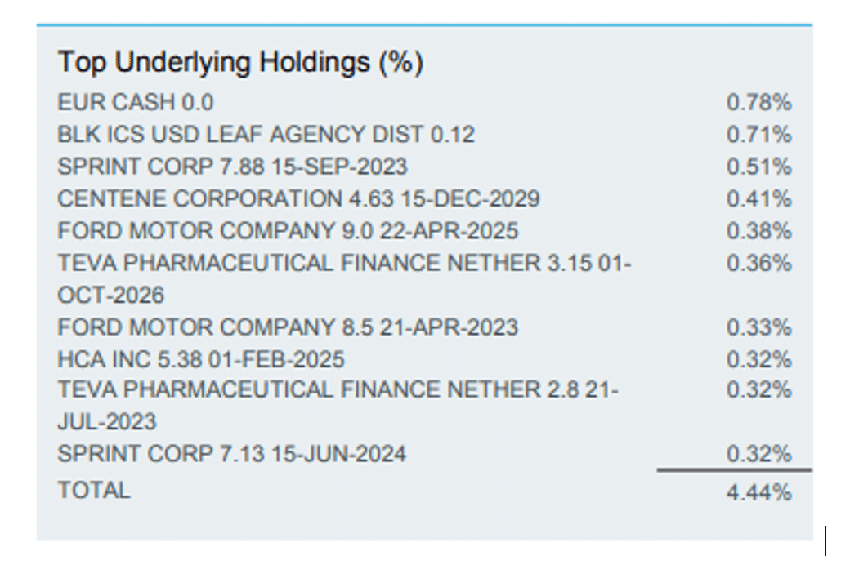Screen dimensions: 850x569
Task: Click the 0.38% Ford Motor percentage
Action: tap(758, 231)
